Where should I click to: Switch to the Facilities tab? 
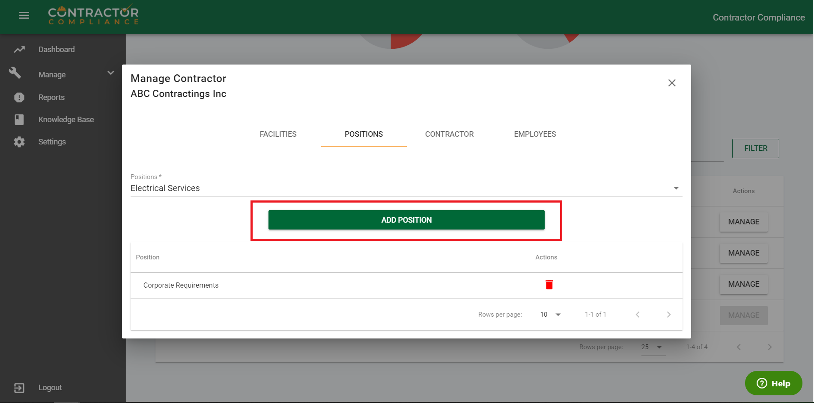click(278, 134)
